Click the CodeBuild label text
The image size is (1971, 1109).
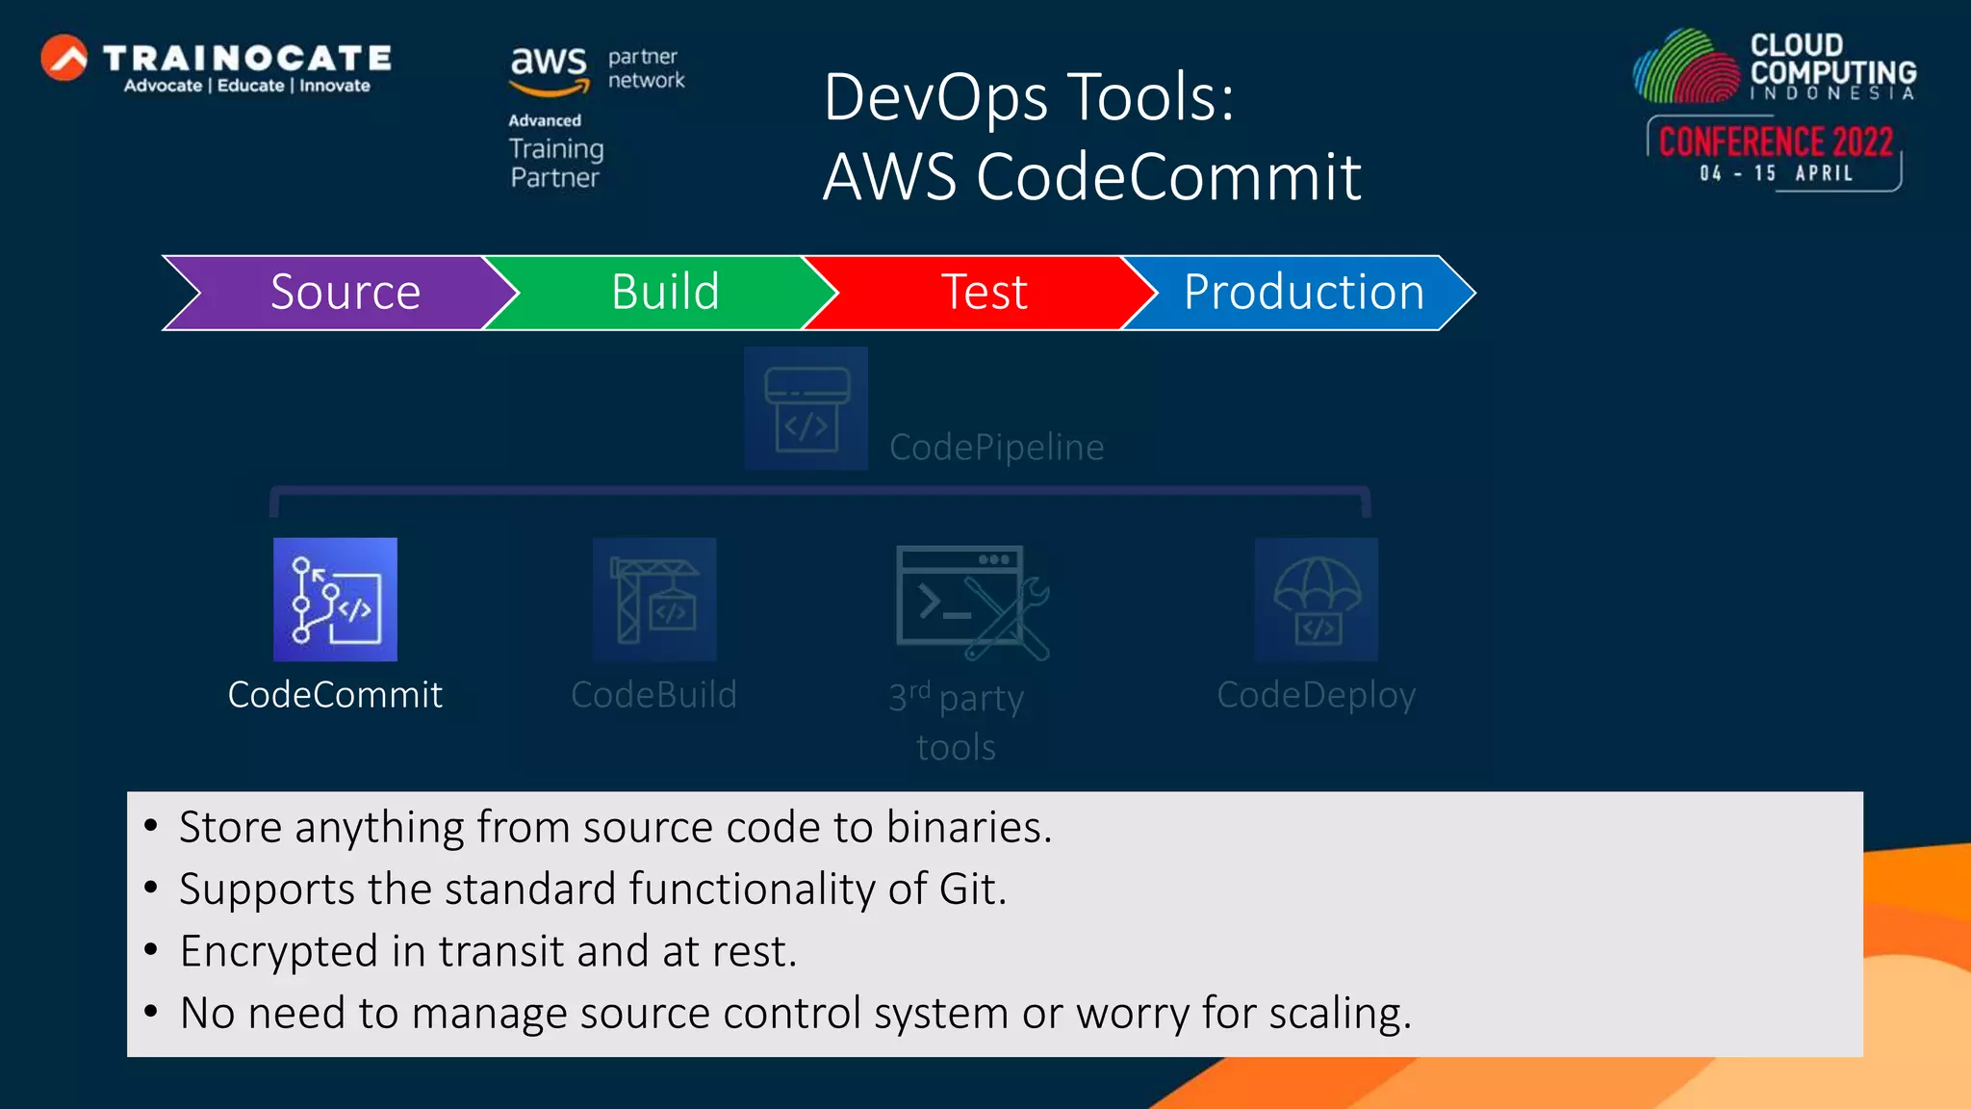click(x=654, y=694)
